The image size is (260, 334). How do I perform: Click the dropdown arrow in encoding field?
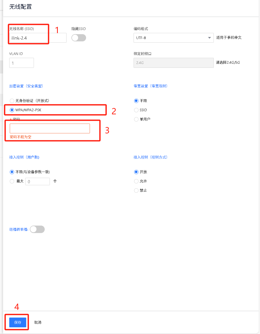(x=209, y=38)
